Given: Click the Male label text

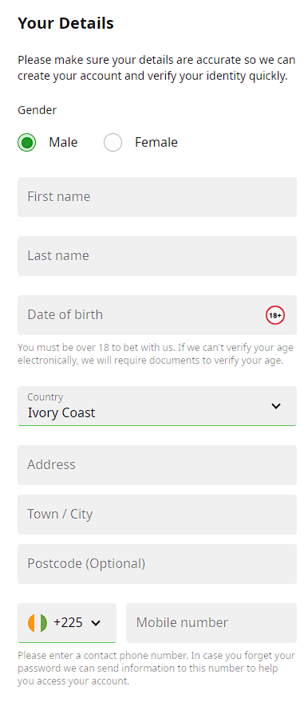Looking at the screenshot, I should pyautogui.click(x=63, y=143).
